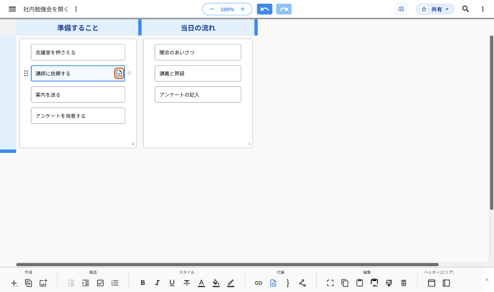Select the アンケートの記入 card
This screenshot has height=292, width=494.
click(x=198, y=94)
